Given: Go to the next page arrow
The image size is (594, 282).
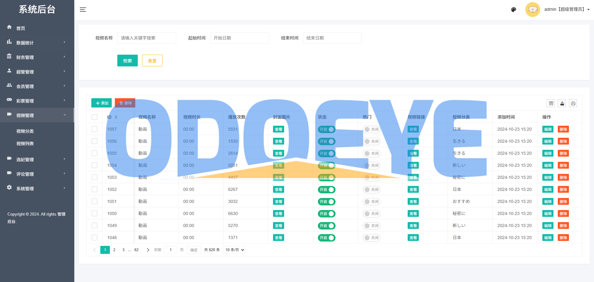Looking at the screenshot, I should (x=148, y=250).
